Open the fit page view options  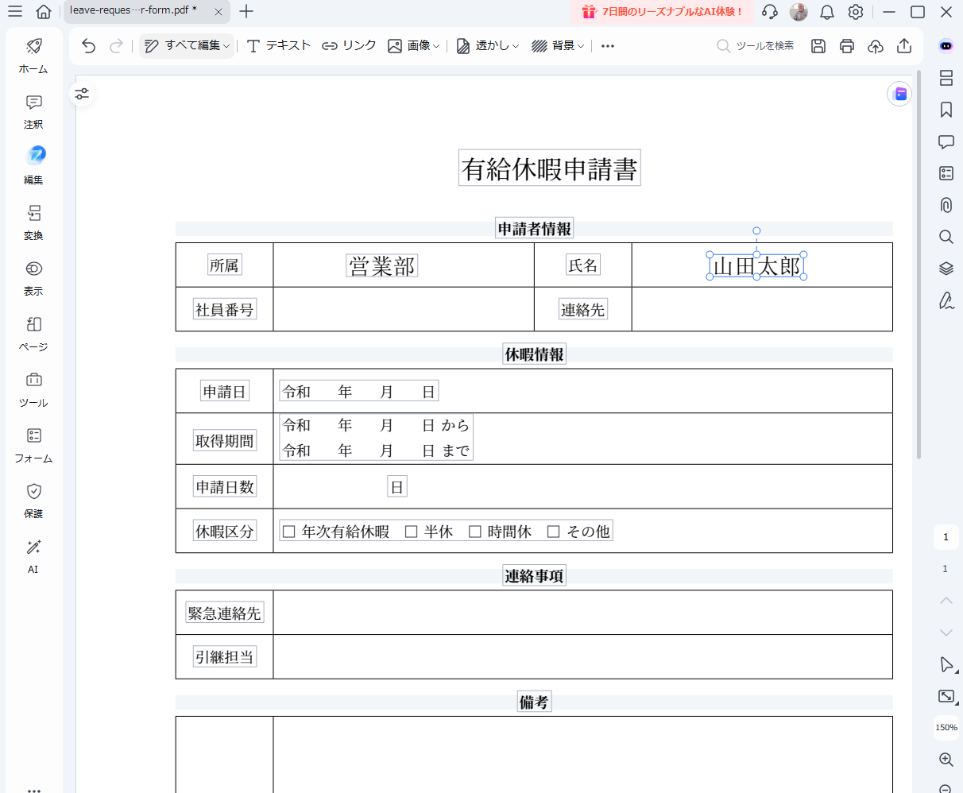point(946,696)
